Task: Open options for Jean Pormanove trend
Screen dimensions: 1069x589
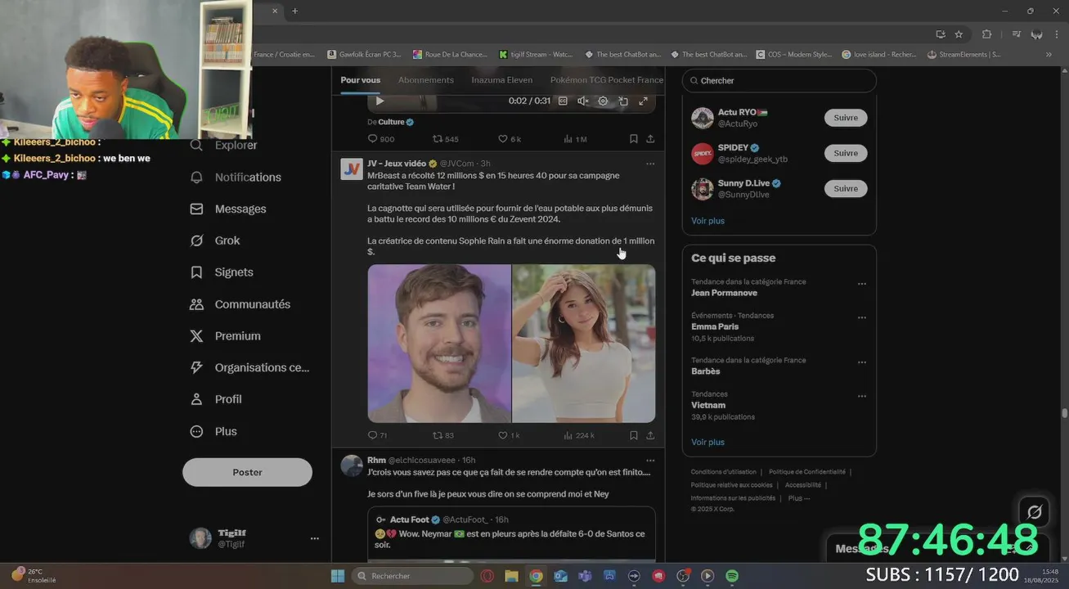Action: click(861, 284)
